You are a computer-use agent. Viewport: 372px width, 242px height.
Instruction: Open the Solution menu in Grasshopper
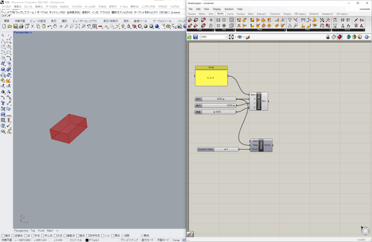[x=229, y=9]
